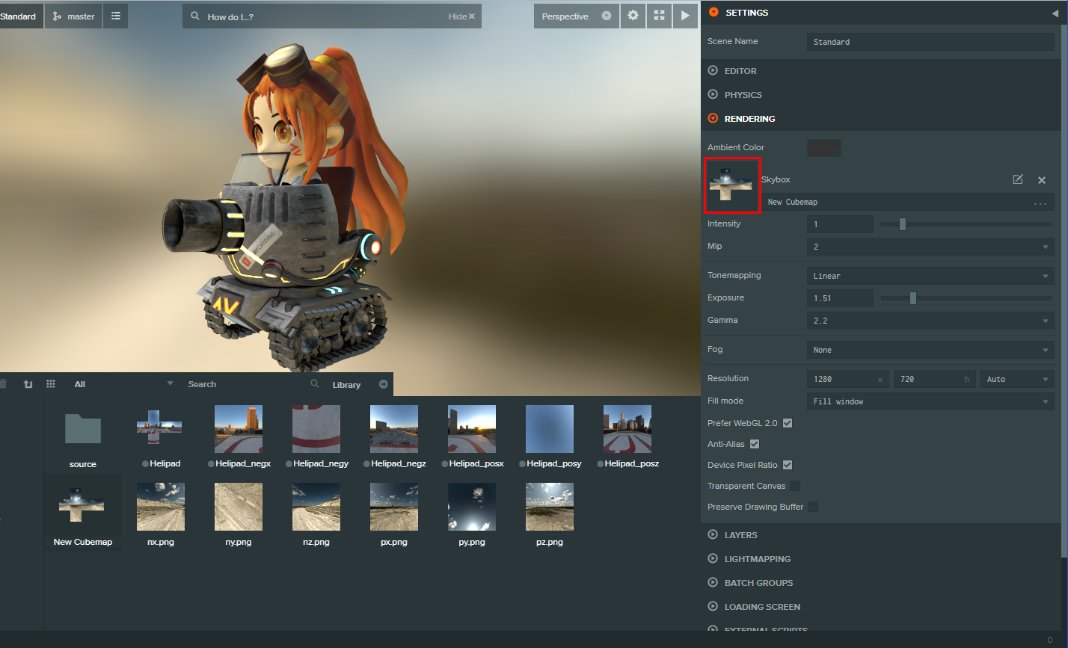Click the Standard scene name tab
This screenshot has height=648, width=1068.
(x=20, y=16)
